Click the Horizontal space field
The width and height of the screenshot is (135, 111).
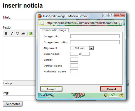tap(74, 71)
